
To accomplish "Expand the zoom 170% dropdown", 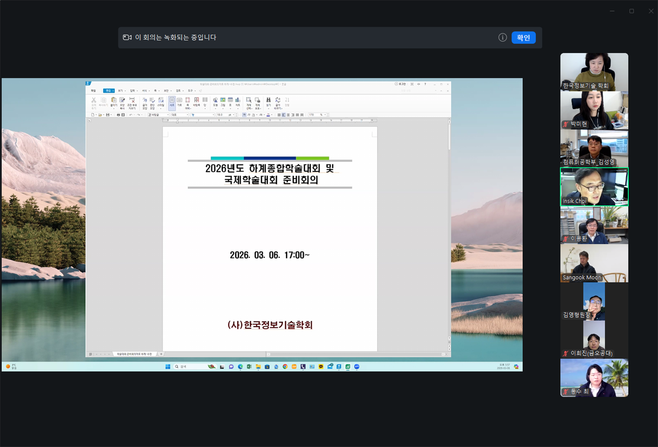I will 325,115.
